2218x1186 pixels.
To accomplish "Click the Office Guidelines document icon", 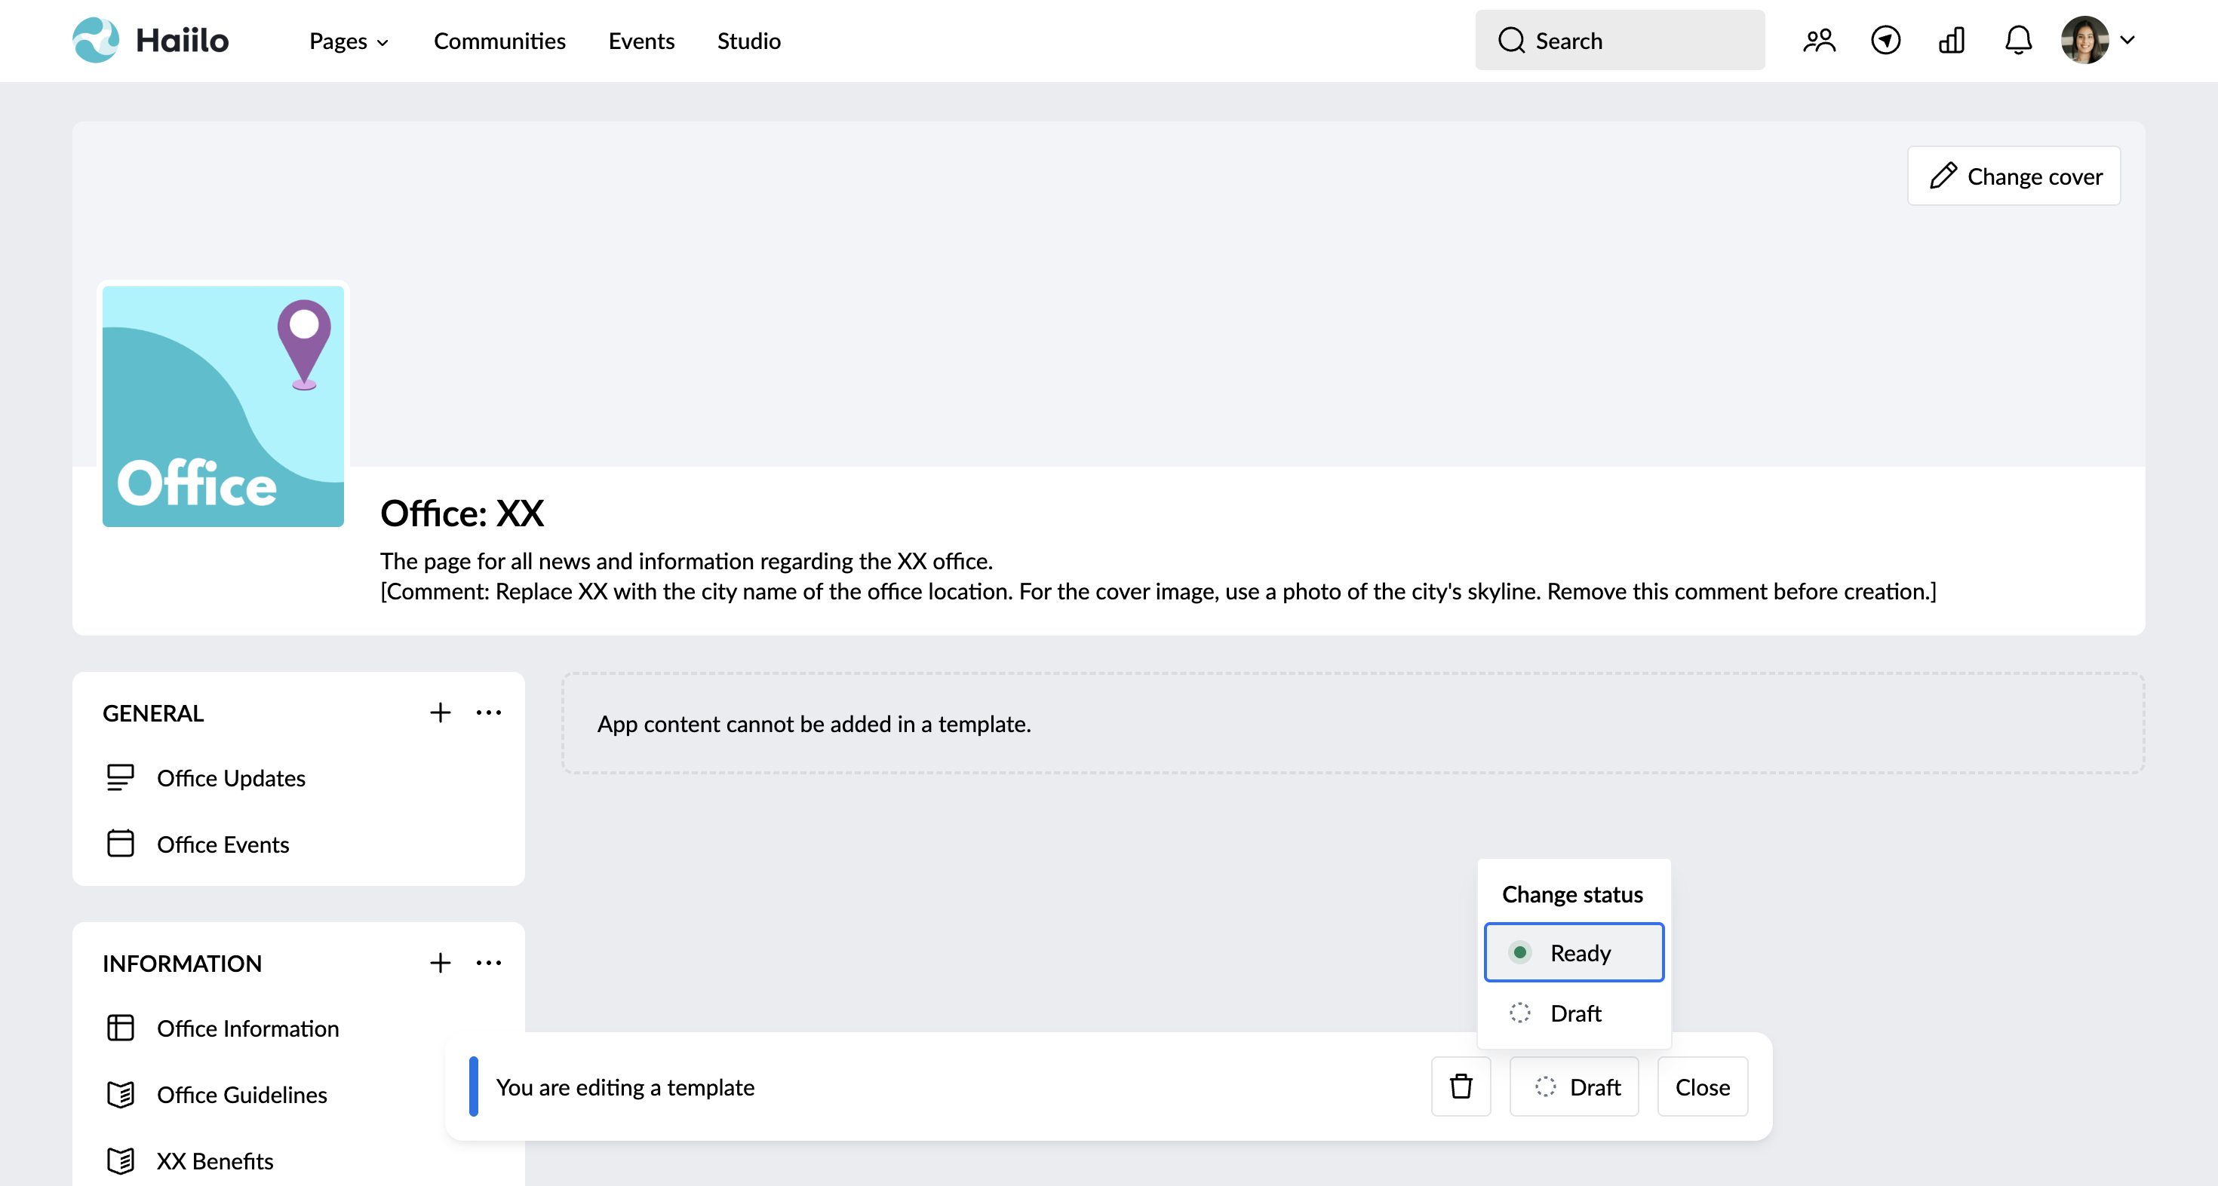I will click(120, 1095).
